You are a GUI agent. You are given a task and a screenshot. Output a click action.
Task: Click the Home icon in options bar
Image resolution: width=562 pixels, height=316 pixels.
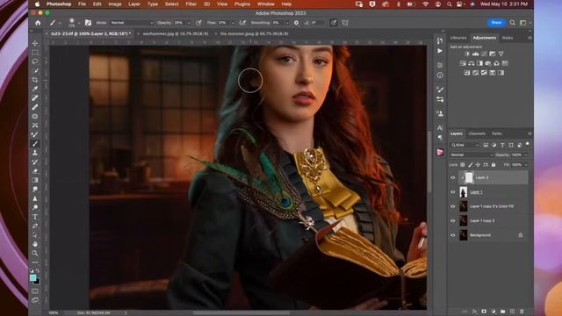[x=38, y=23]
